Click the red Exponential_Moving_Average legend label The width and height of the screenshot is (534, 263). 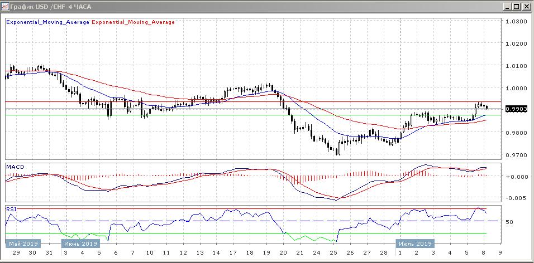click(133, 22)
